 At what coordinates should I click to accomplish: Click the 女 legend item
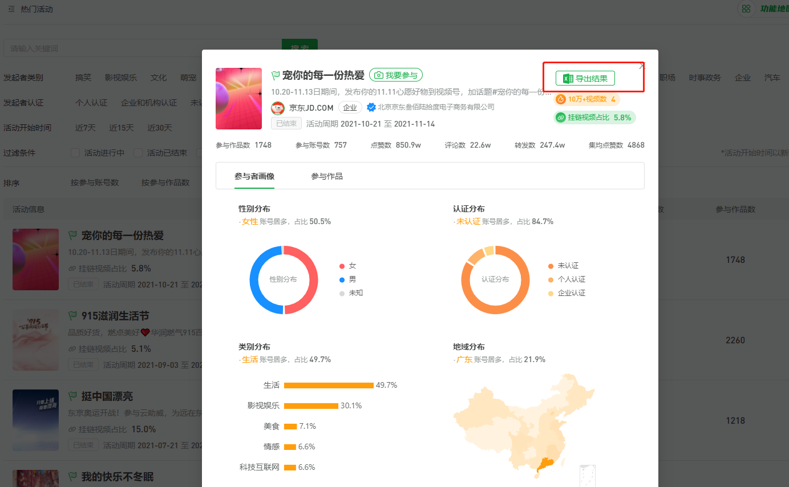[x=348, y=266]
